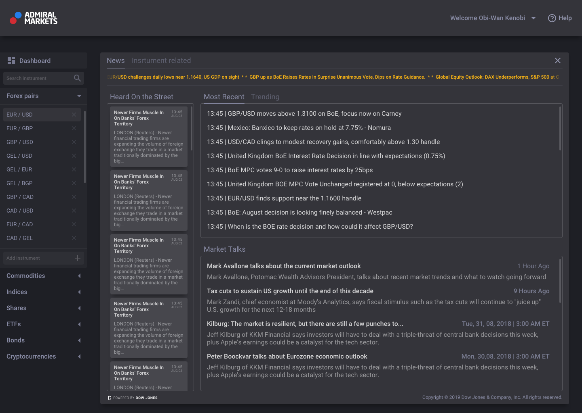The image size is (582, 413).
Task: Expand the Indices section
Action: coord(79,292)
